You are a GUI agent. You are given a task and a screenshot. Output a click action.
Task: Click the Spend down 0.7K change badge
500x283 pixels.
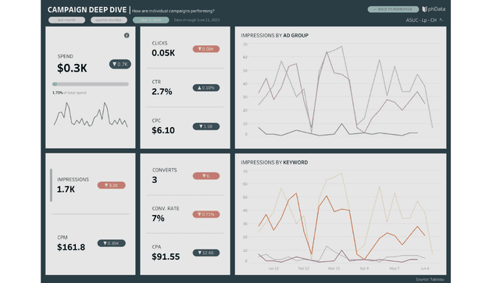[120, 64]
